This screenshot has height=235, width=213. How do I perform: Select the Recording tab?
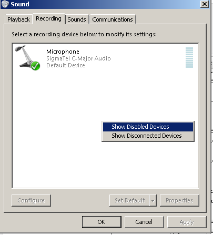[x=49, y=18]
